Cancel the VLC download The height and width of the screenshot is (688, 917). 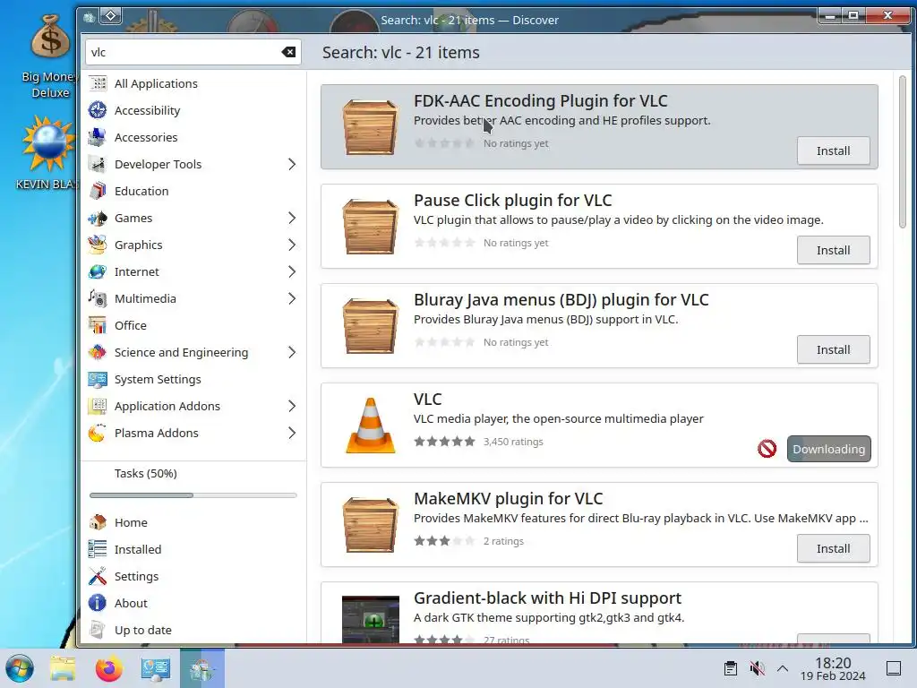coord(767,449)
